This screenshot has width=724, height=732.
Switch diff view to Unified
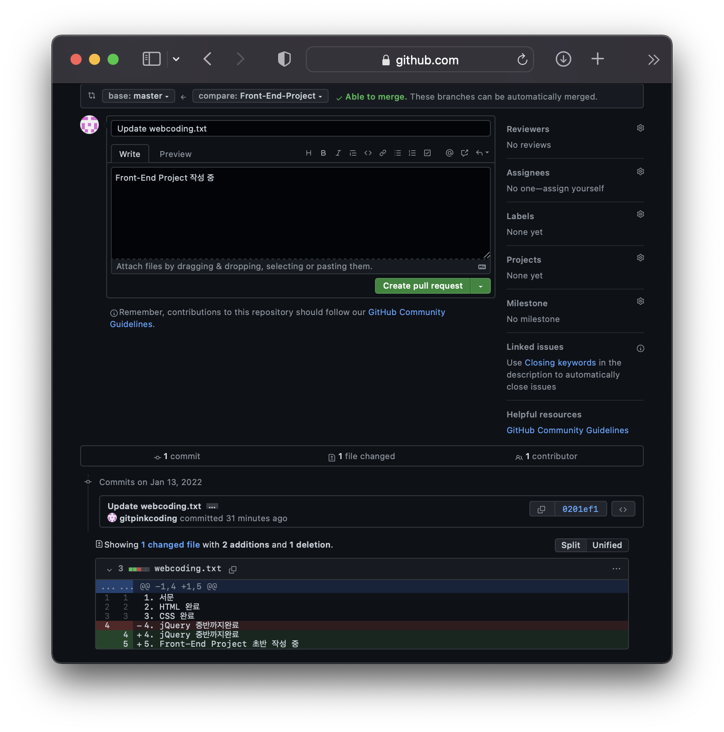point(607,545)
